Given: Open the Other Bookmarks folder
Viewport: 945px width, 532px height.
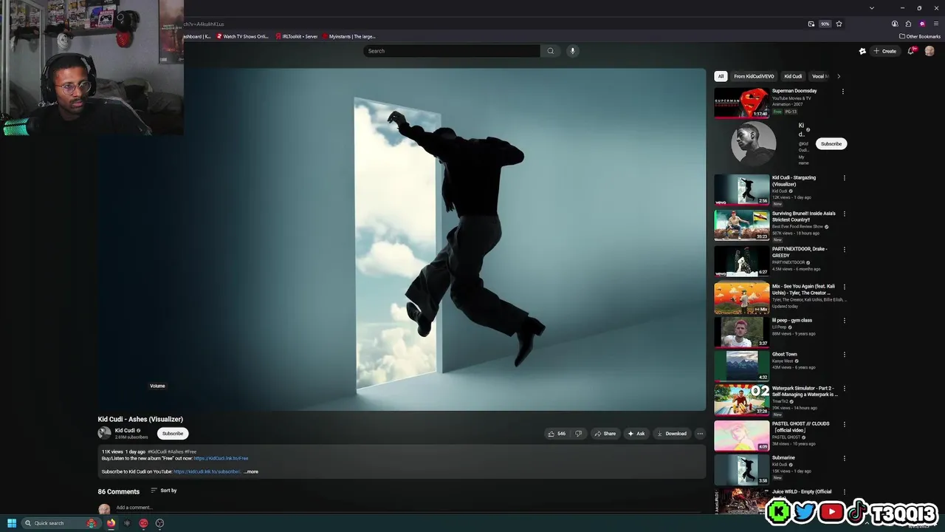Looking at the screenshot, I should pos(920,36).
